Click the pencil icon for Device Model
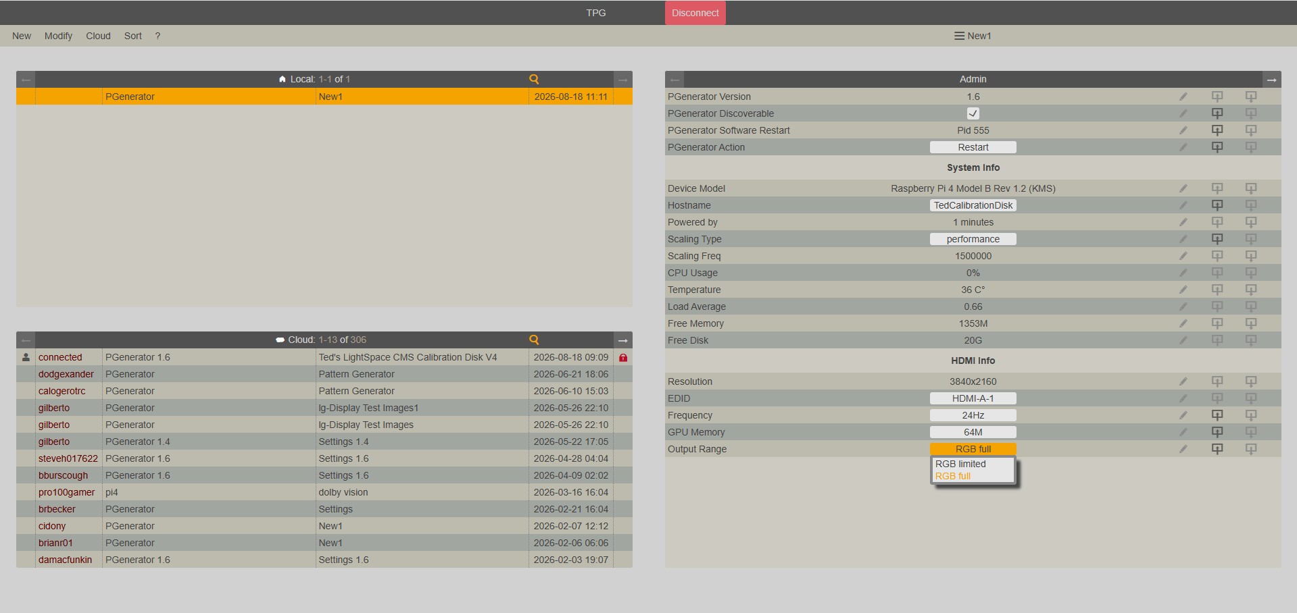The image size is (1297, 613). pyautogui.click(x=1183, y=188)
